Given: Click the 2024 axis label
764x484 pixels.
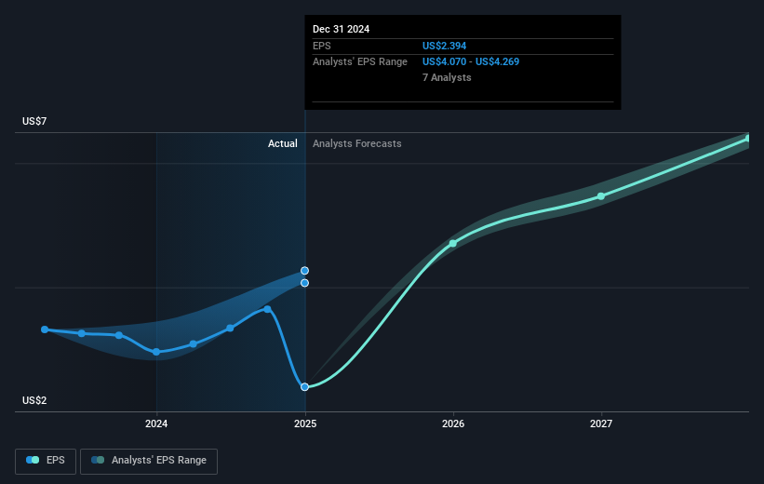Looking at the screenshot, I should click(x=156, y=424).
